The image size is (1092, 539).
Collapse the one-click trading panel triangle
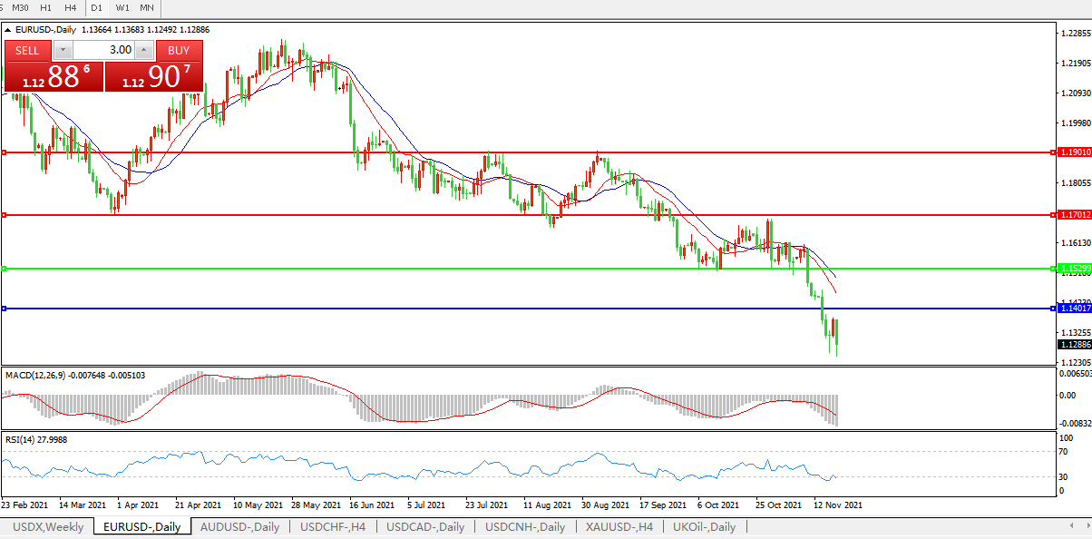(x=8, y=30)
